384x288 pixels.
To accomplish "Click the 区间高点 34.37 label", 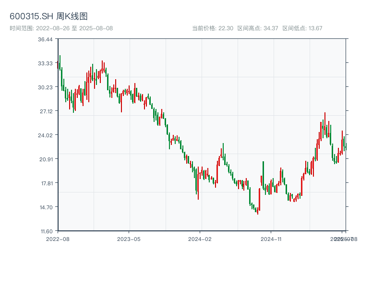I will click(x=258, y=28).
